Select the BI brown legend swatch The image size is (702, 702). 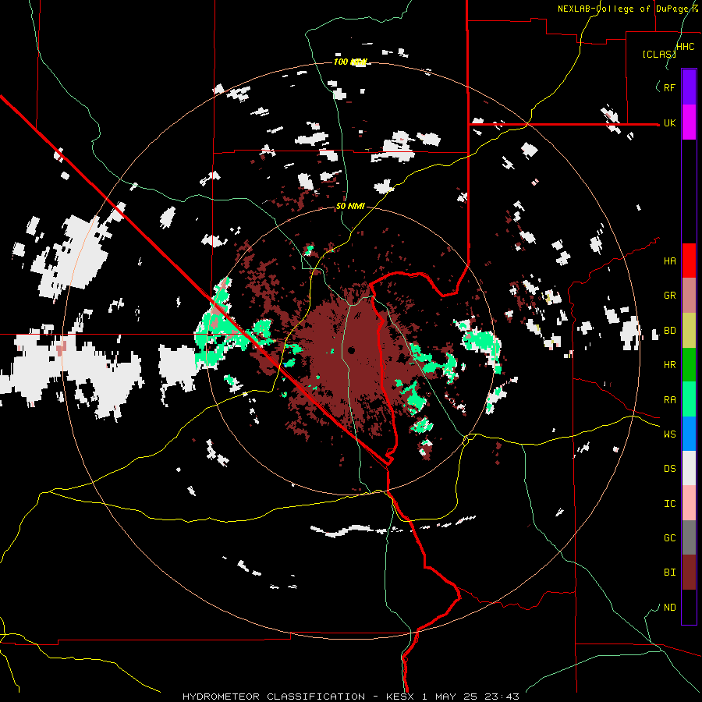click(689, 573)
